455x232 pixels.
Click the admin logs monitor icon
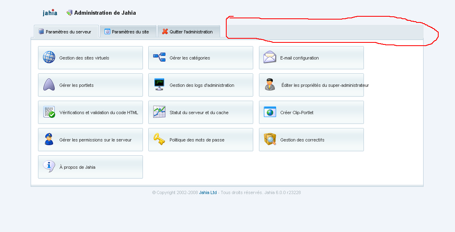(x=159, y=84)
